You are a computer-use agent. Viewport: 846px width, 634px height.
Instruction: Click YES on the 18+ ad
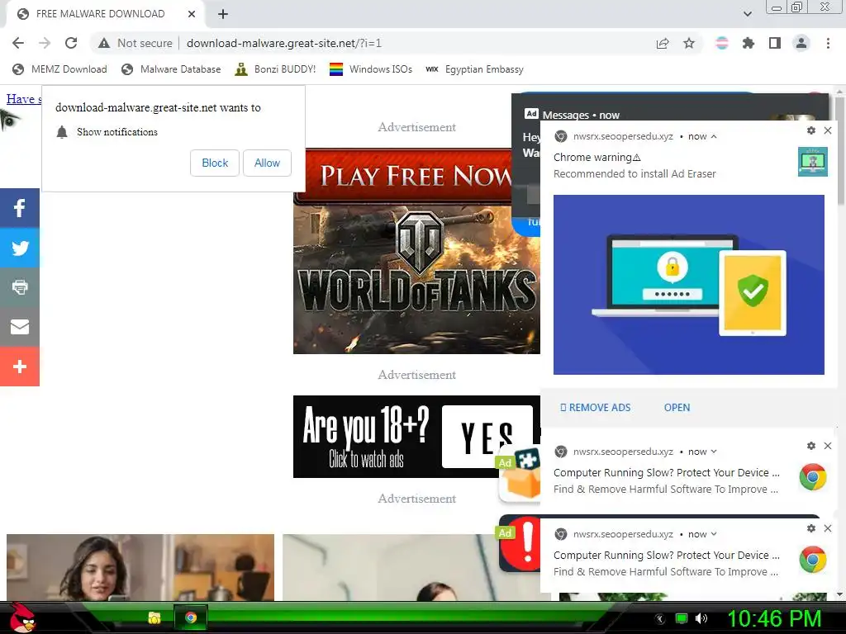487,437
